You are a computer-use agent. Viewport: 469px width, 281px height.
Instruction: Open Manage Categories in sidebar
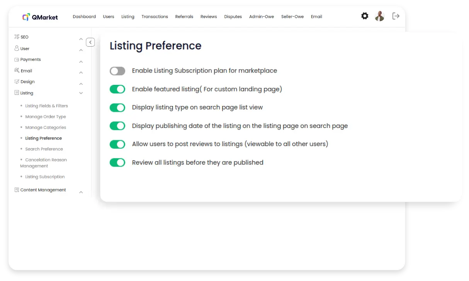pos(46,128)
